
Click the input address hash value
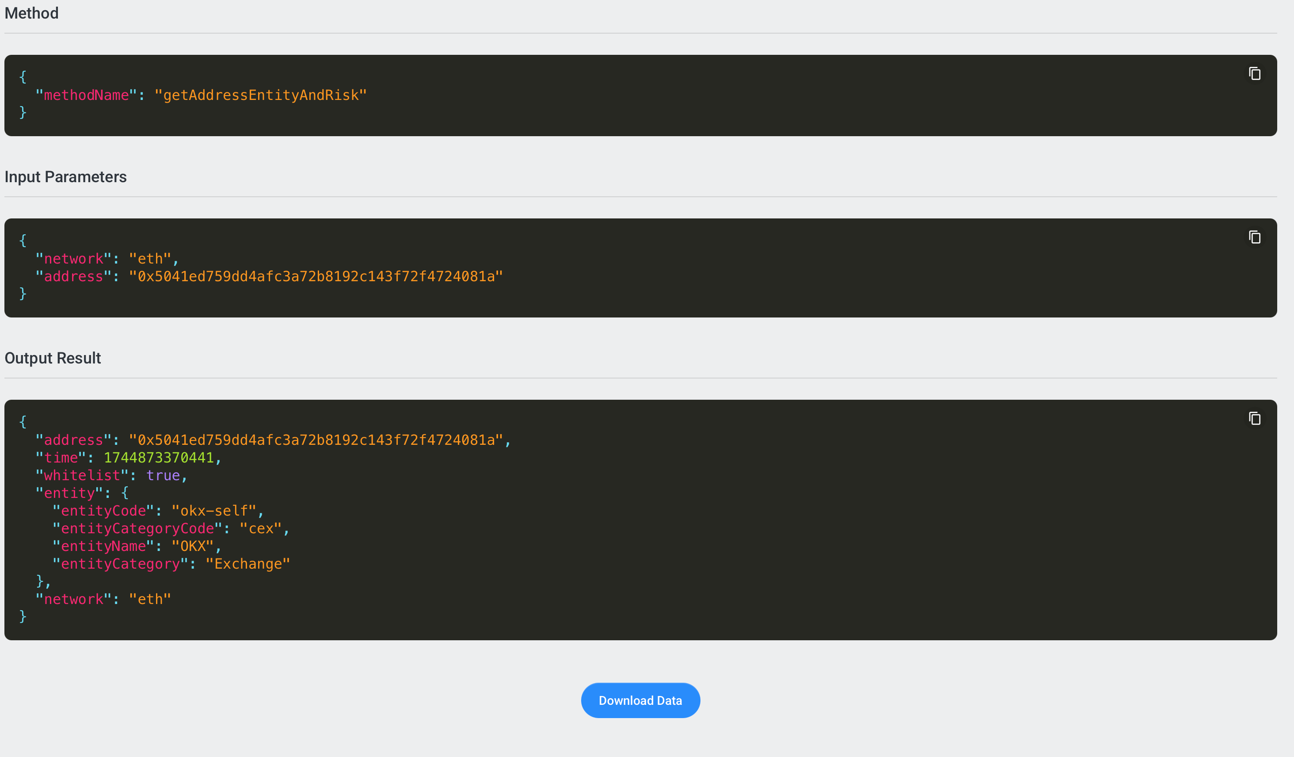pos(315,276)
